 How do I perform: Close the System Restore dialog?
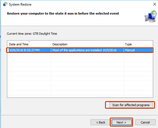(154, 4)
